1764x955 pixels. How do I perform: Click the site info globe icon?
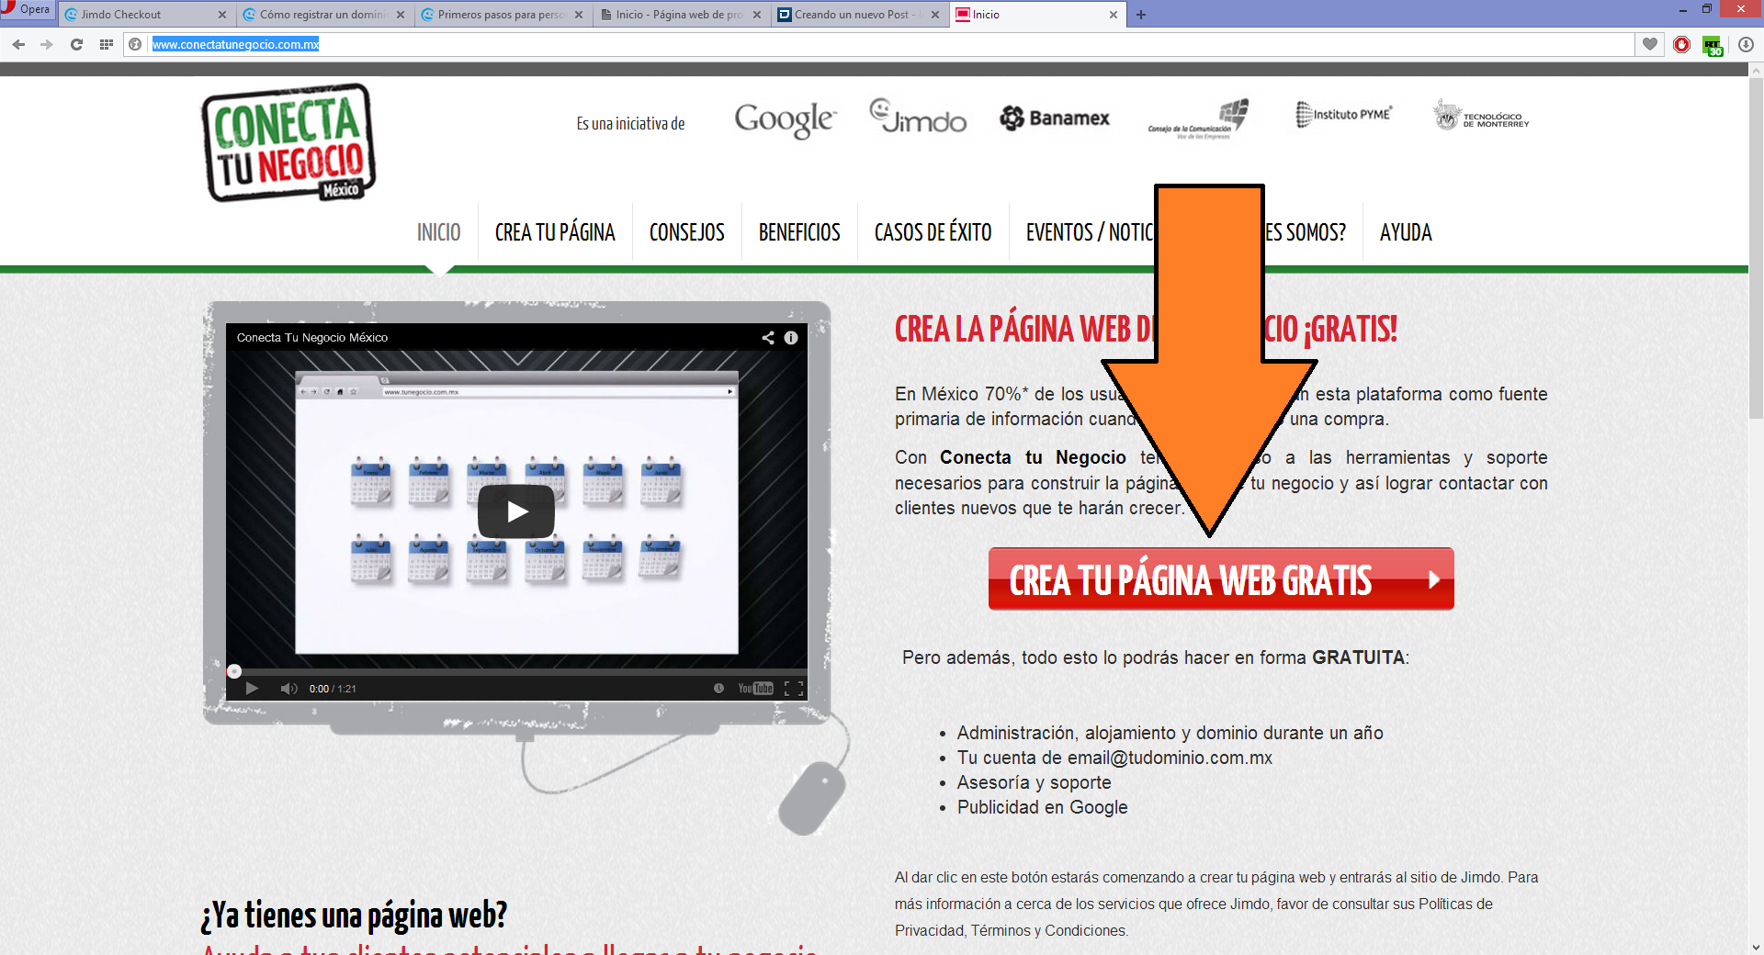click(x=136, y=44)
